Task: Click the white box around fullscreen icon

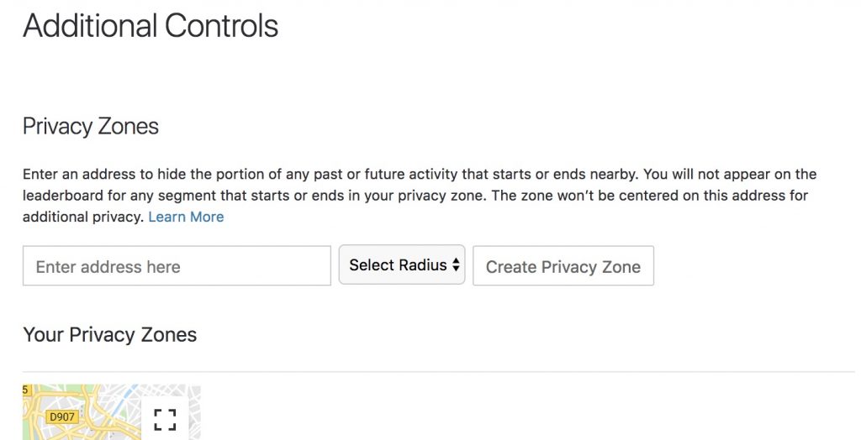Action: 166,418
